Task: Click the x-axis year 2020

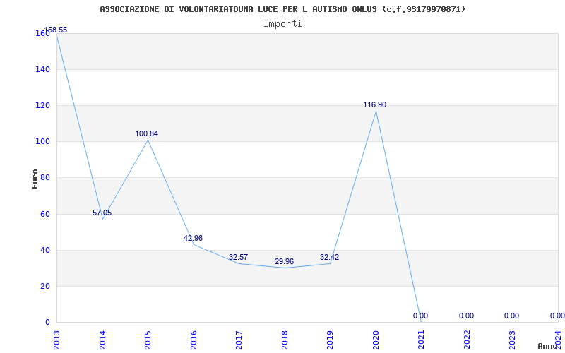Action: point(376,340)
